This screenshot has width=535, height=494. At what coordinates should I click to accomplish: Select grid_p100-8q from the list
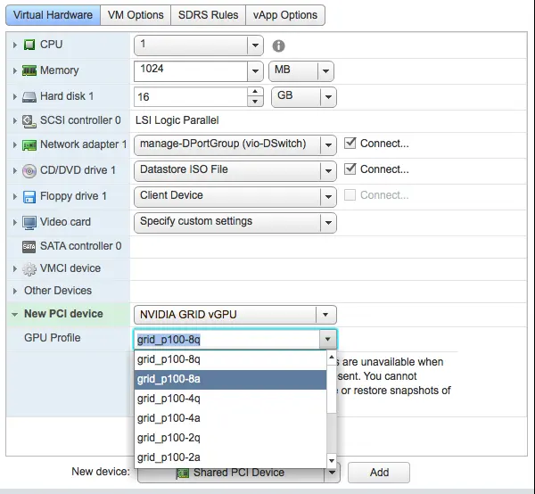click(x=230, y=359)
